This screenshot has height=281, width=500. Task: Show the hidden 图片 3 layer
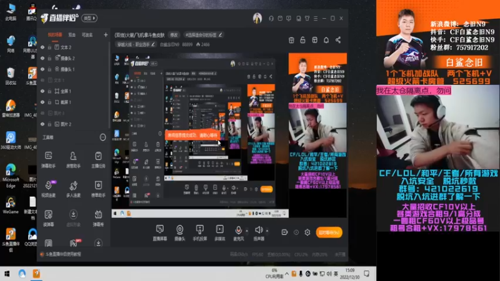click(42, 113)
